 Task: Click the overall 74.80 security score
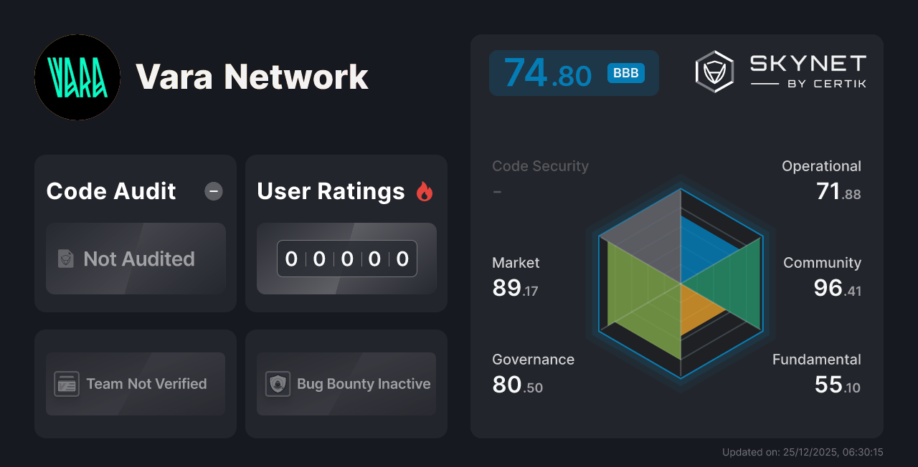click(546, 72)
